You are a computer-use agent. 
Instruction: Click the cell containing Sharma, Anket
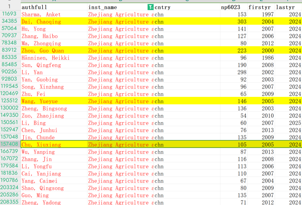[x=41, y=14]
